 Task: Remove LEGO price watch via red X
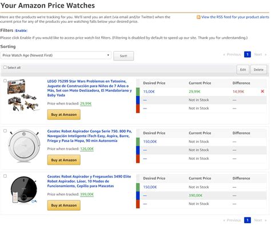click(262, 91)
